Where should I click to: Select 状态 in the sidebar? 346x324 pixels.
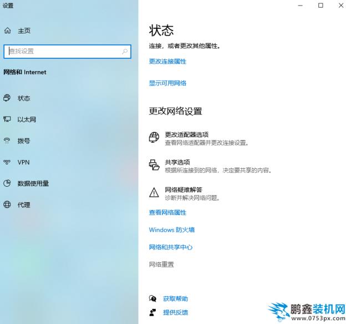pyautogui.click(x=24, y=98)
